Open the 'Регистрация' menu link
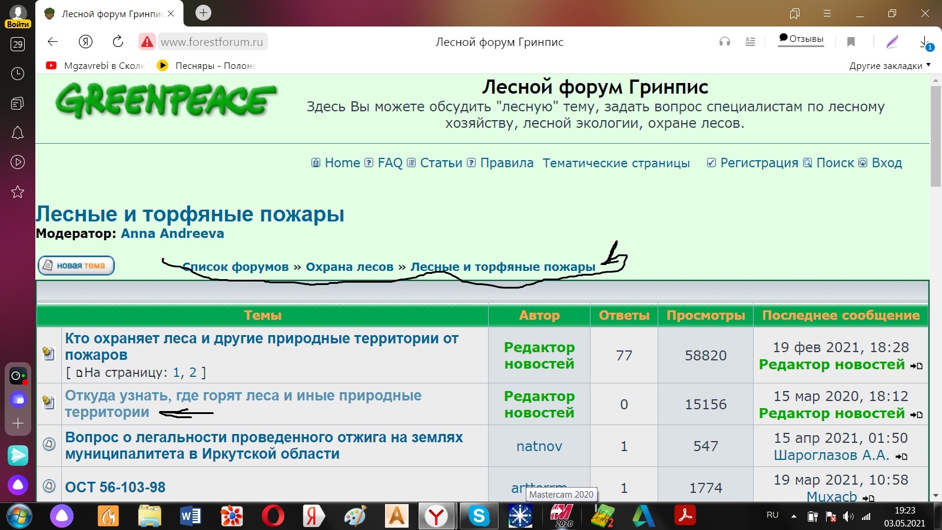Image resolution: width=942 pixels, height=530 pixels. pos(759,163)
